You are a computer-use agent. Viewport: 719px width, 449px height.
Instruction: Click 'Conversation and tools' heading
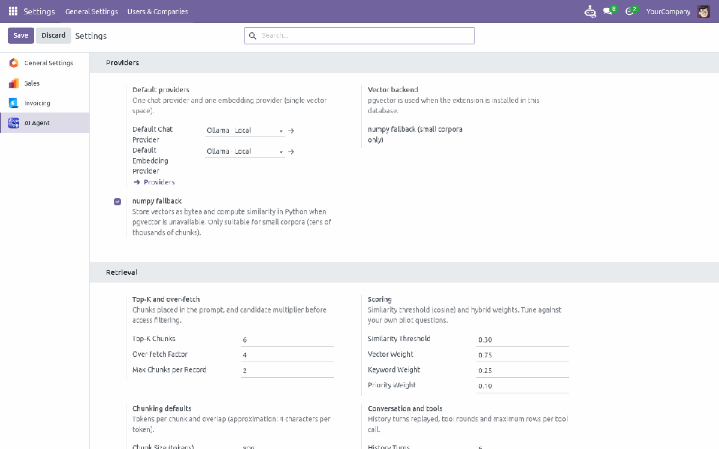405,409
